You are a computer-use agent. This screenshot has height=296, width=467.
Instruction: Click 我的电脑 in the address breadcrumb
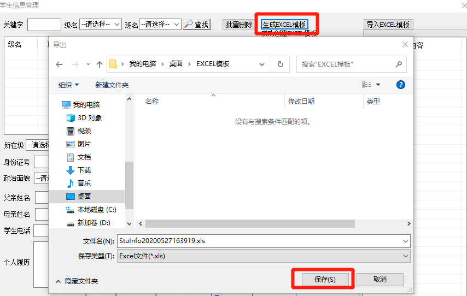[143, 64]
